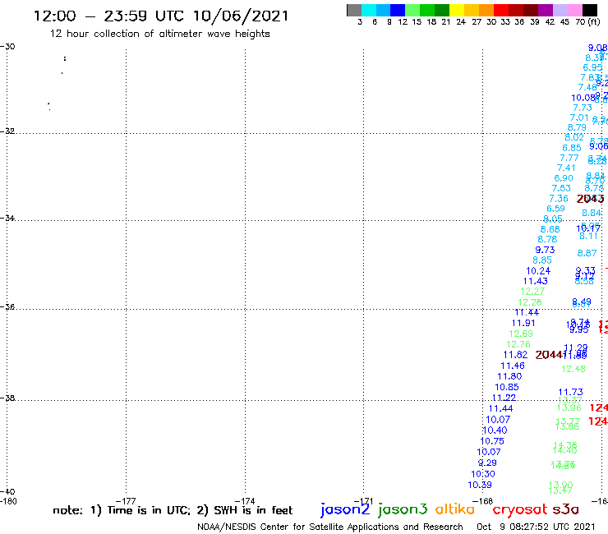Select the dark blue legend swatch

click(398, 10)
